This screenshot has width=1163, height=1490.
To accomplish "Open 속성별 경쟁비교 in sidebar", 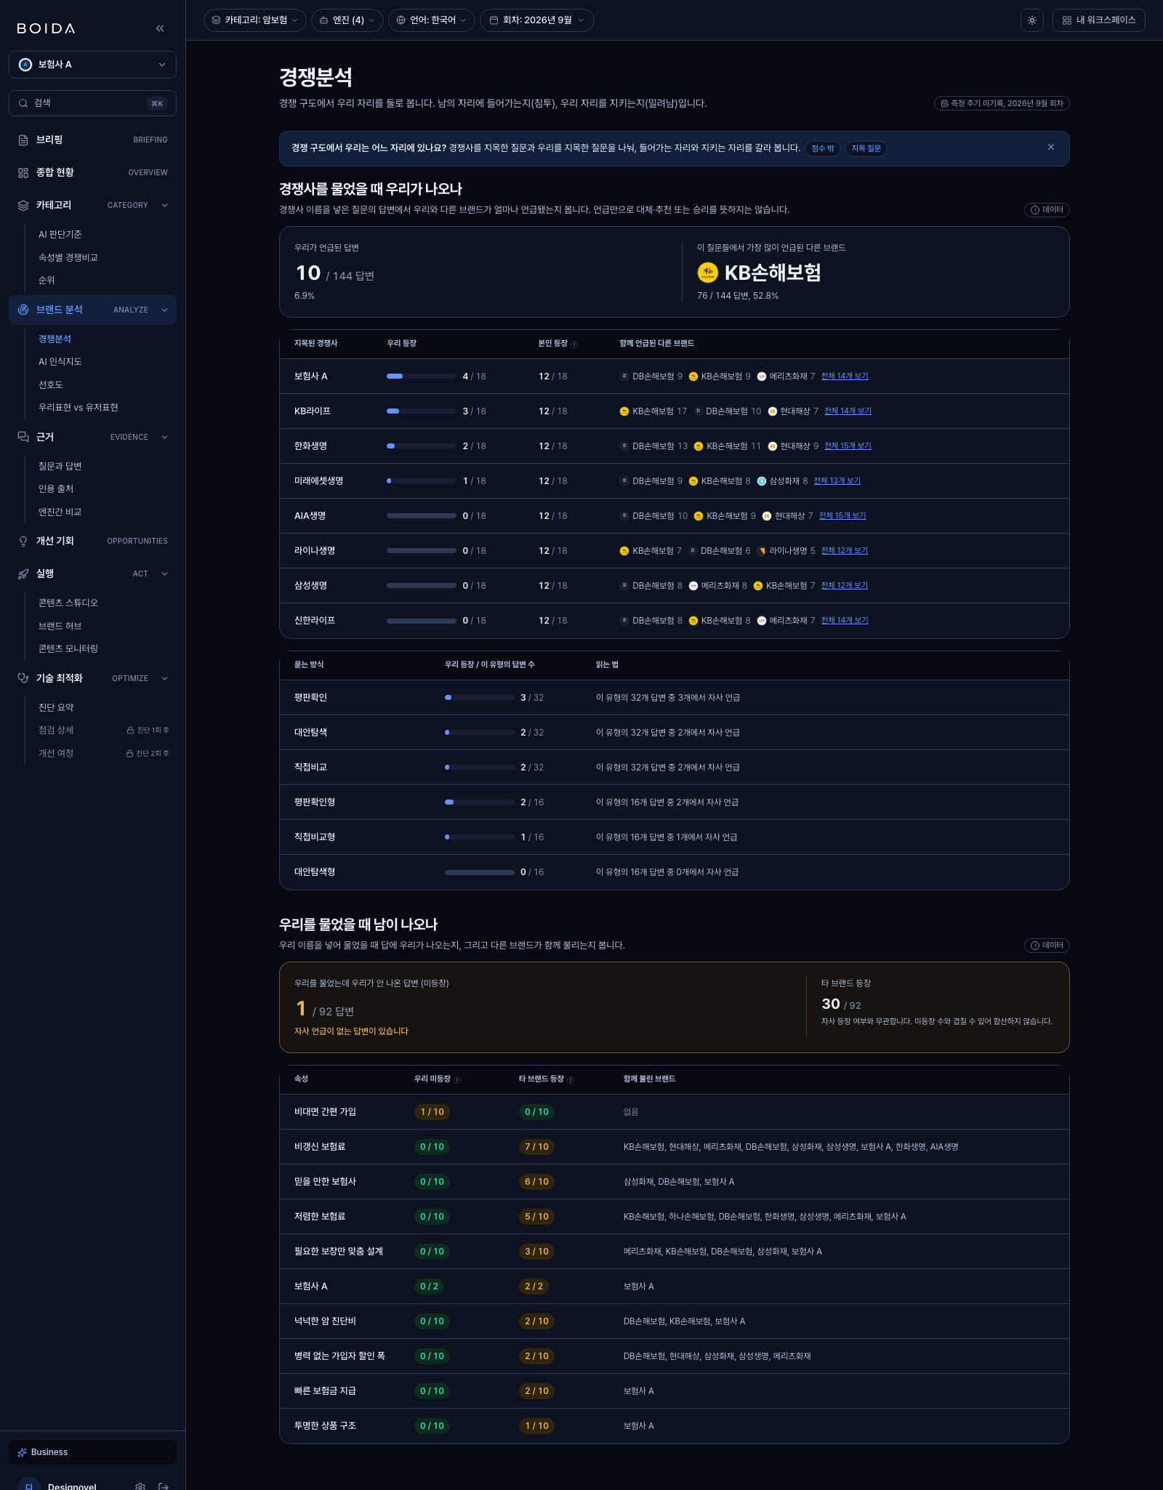I will [68, 257].
